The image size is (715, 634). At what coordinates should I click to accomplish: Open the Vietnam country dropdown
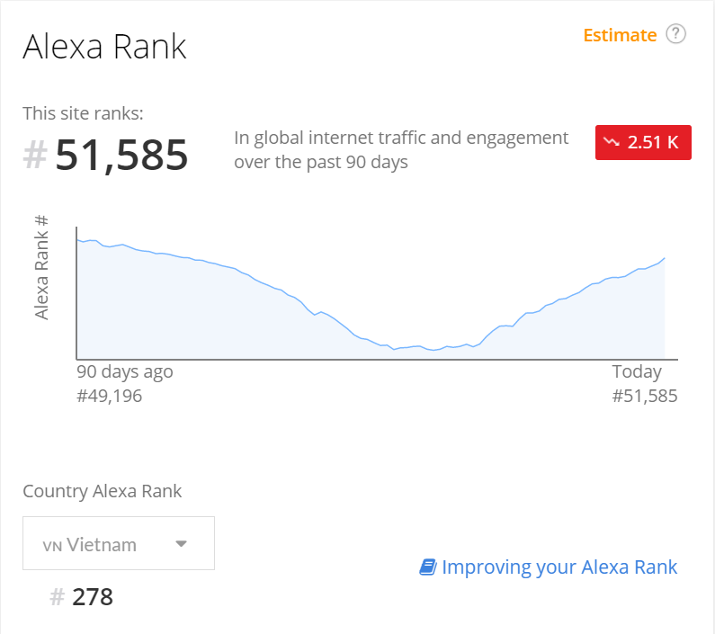[x=119, y=543]
